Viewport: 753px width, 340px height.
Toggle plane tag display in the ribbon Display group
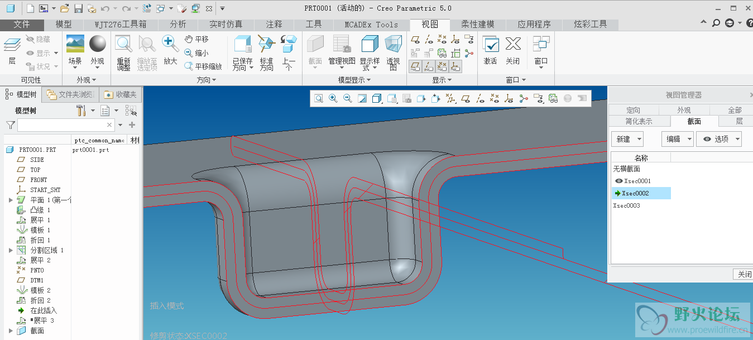click(x=415, y=66)
